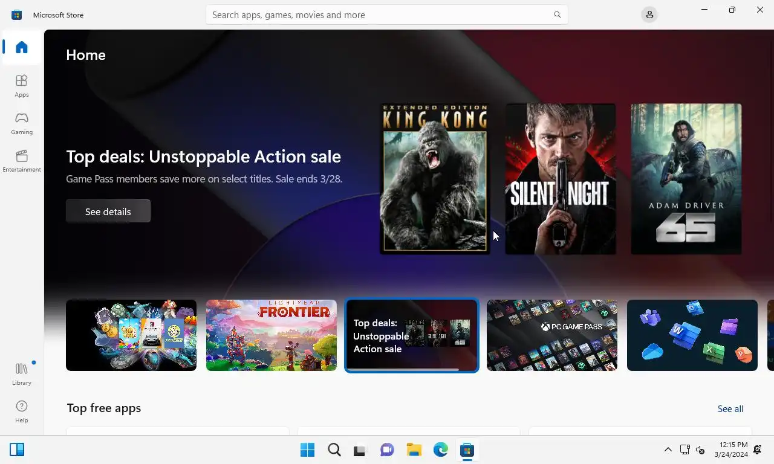This screenshot has width=774, height=464.
Task: Open the 65 Adam Driver poster
Action: 686,178
